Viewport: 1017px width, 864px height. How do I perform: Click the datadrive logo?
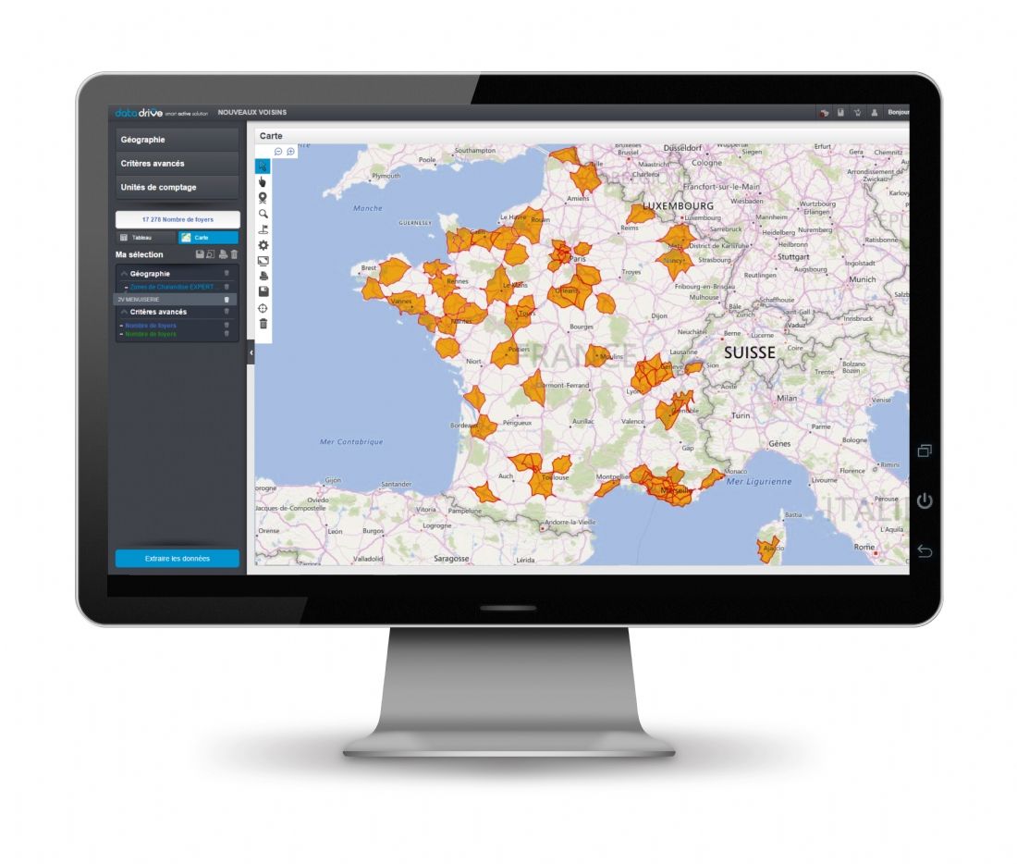pyautogui.click(x=139, y=112)
